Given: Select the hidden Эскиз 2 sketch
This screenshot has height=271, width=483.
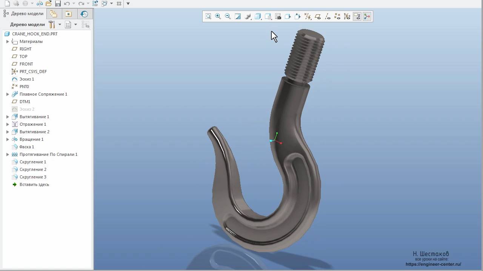Looking at the screenshot, I should [27, 109].
